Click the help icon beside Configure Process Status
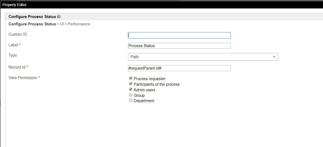This screenshot has width=323, height=147. (59, 17)
